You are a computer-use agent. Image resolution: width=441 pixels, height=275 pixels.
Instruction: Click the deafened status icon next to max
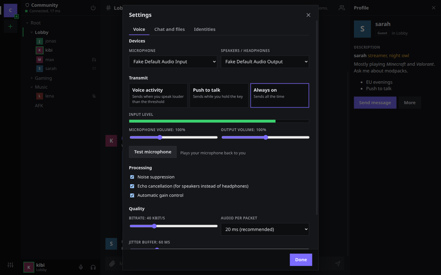(x=94, y=60)
